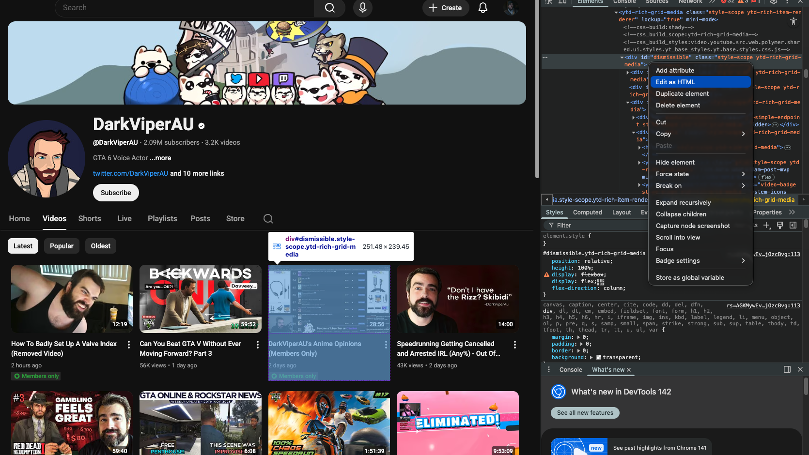Open YouTube notifications bell
The image size is (809, 455).
click(x=482, y=8)
